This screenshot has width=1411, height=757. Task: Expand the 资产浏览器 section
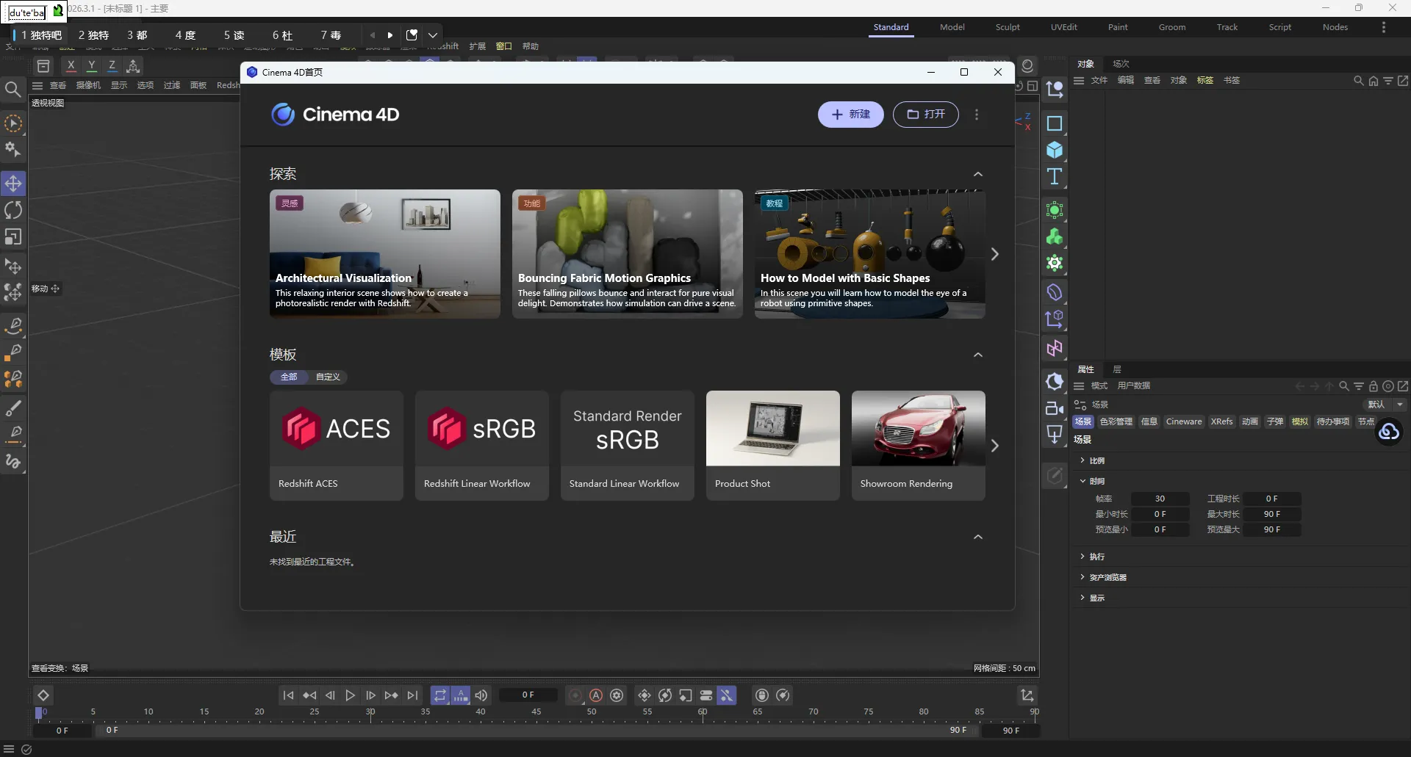click(x=1083, y=577)
